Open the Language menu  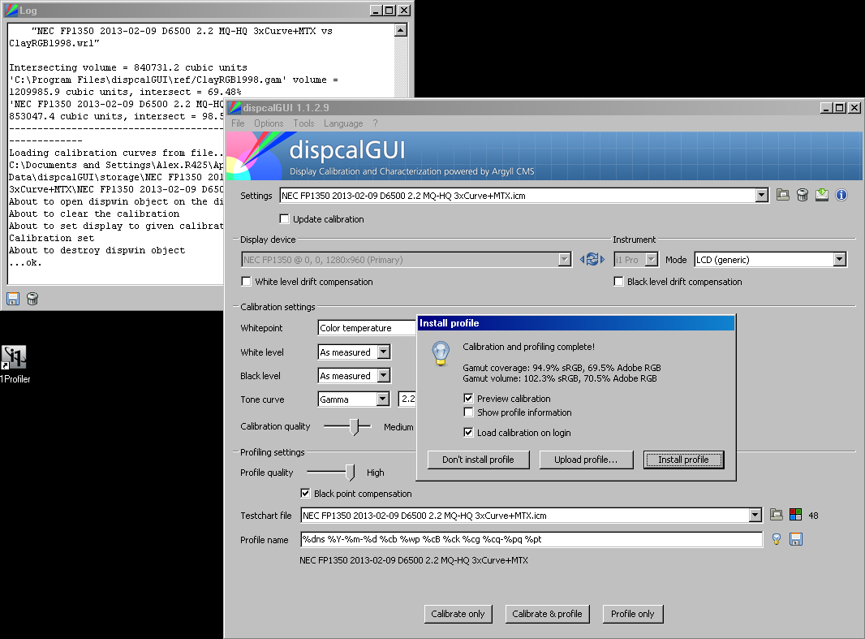click(343, 123)
